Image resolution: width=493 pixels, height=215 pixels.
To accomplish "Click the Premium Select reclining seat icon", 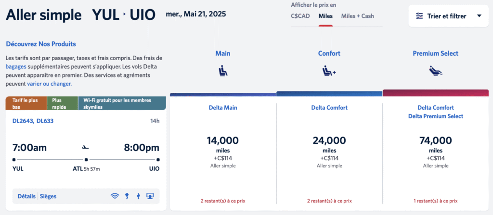I will [435, 71].
